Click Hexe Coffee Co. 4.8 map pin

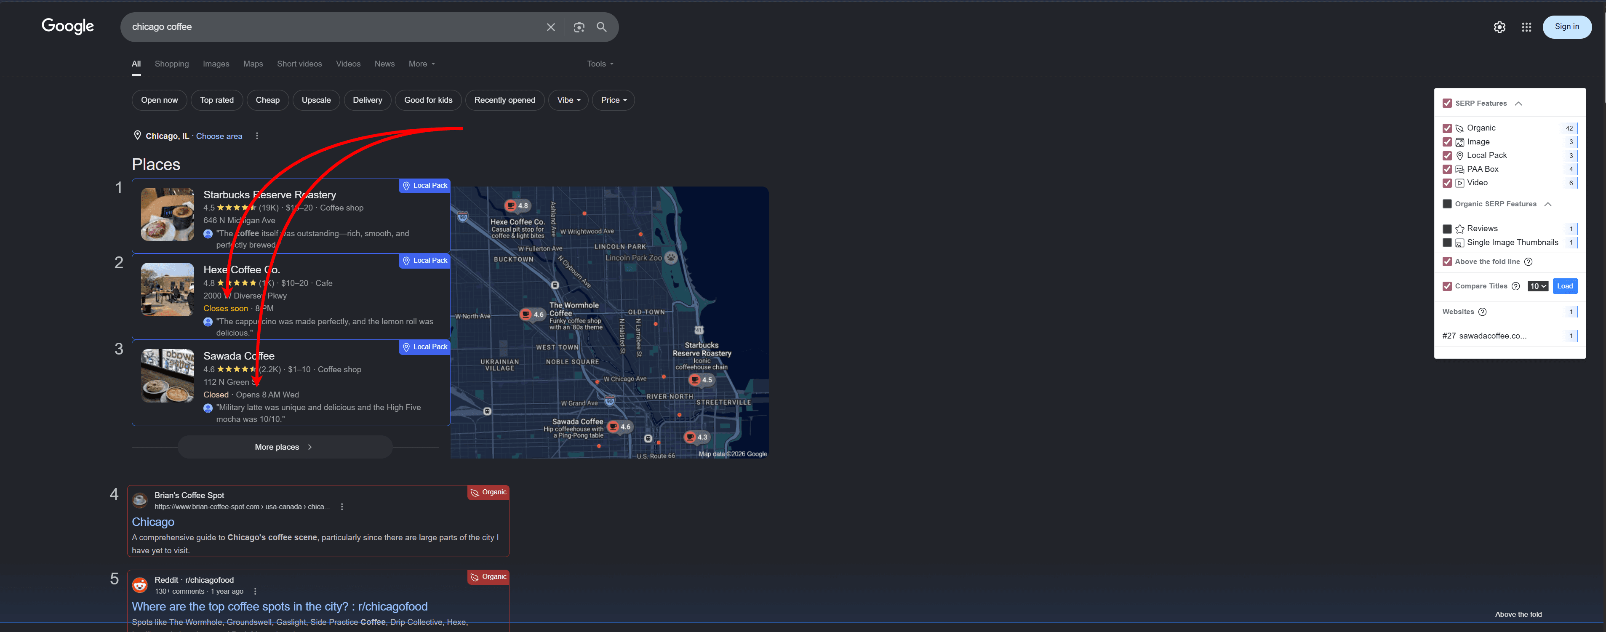click(x=517, y=205)
